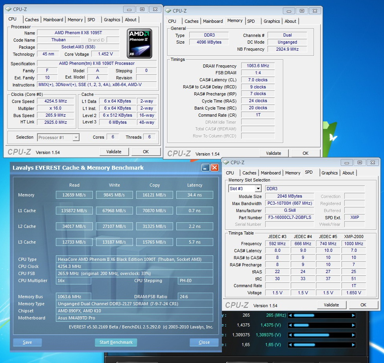This screenshot has height=363, width=384.
Task: Open Graphics tab in Memory window
Action: click(x=271, y=21)
